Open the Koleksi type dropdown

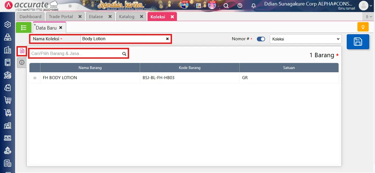click(305, 39)
